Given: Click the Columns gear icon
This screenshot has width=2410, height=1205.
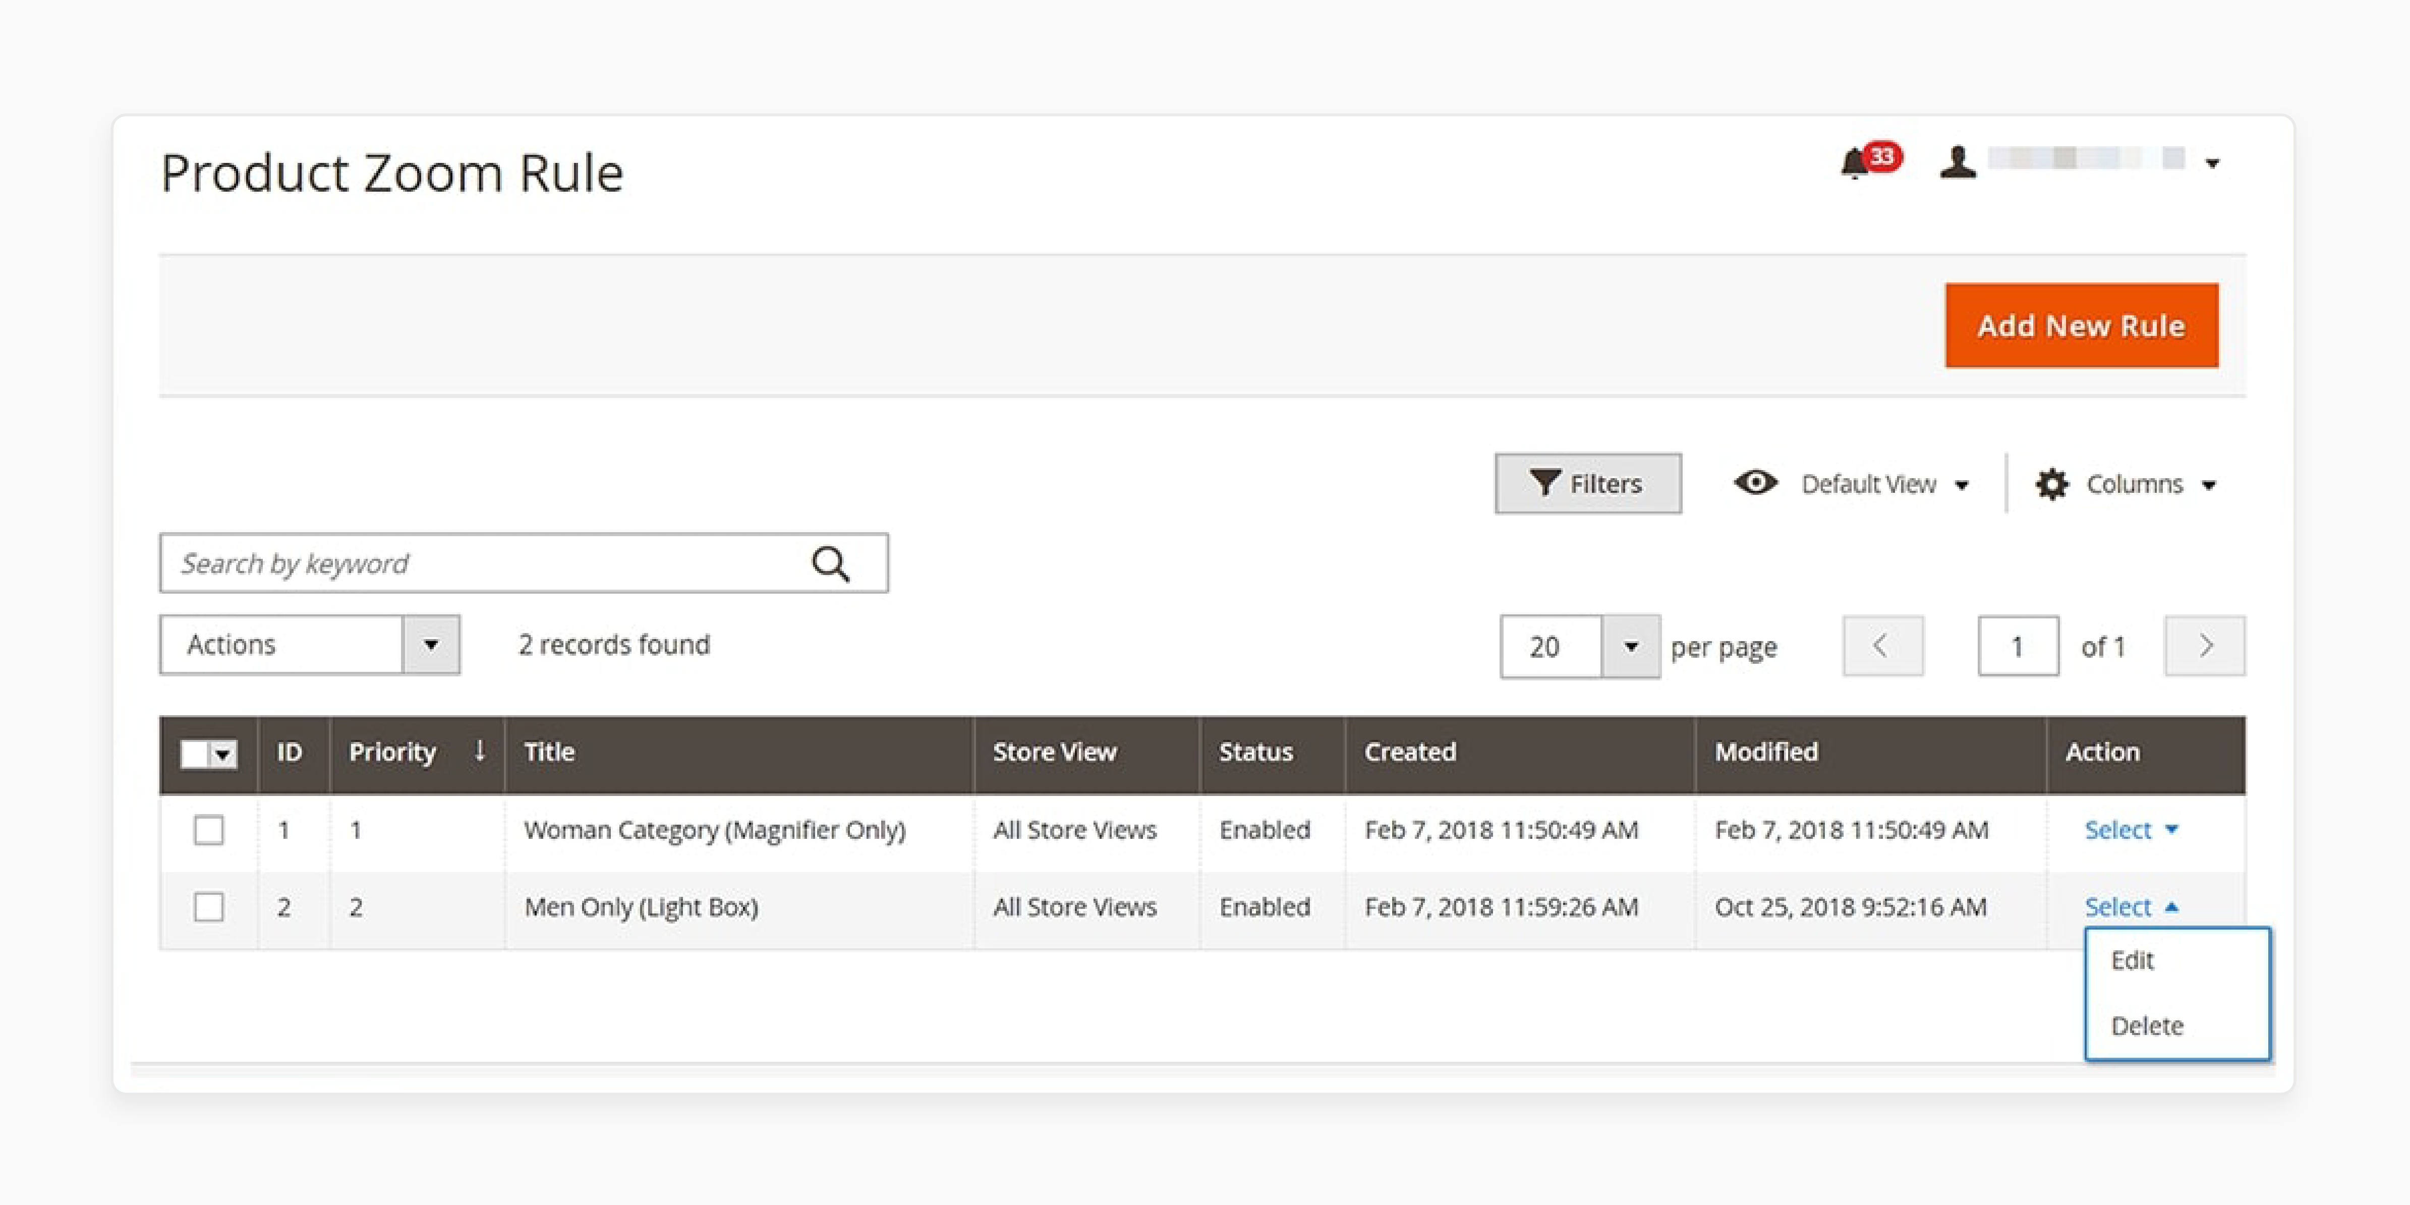Looking at the screenshot, I should (x=2052, y=485).
